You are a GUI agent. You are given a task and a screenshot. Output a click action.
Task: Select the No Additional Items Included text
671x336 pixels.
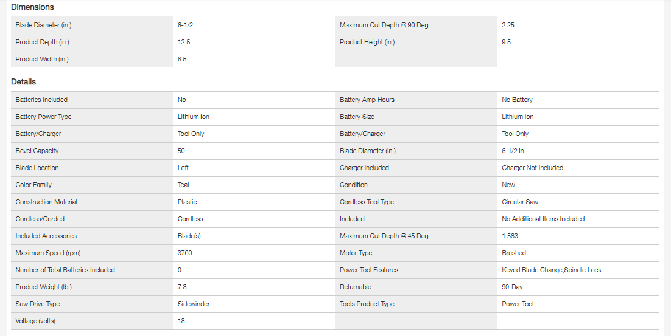[x=543, y=219]
